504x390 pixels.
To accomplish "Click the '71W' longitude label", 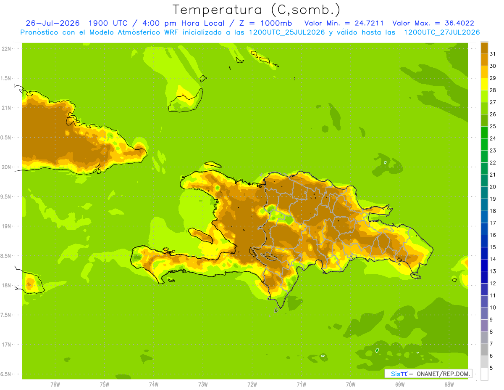I will (301, 385).
